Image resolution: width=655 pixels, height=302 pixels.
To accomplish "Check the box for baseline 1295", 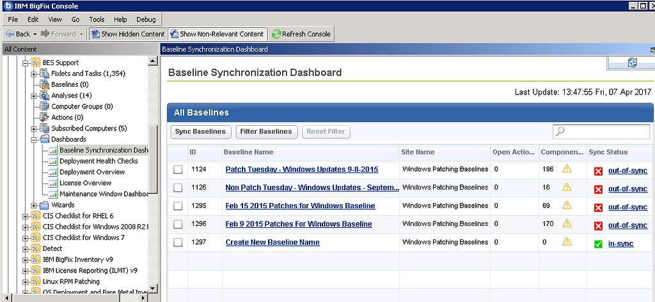I will point(178,206).
